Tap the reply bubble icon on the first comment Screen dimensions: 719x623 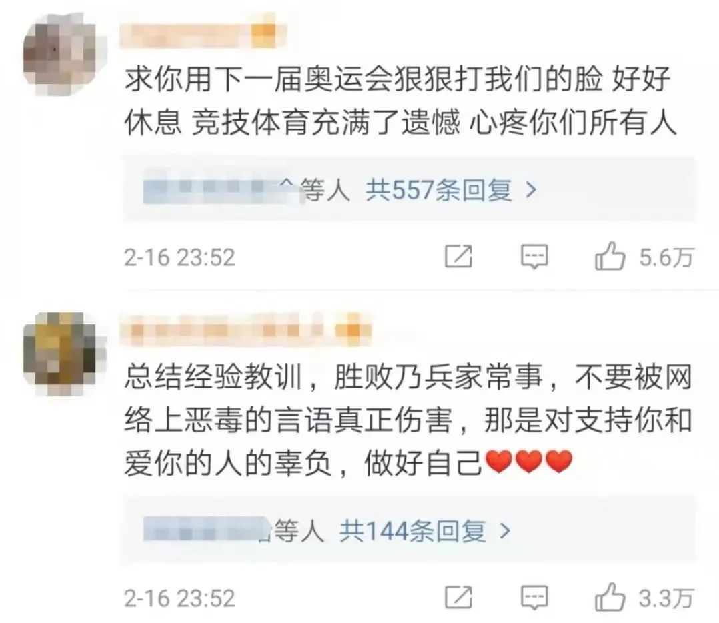click(x=534, y=257)
